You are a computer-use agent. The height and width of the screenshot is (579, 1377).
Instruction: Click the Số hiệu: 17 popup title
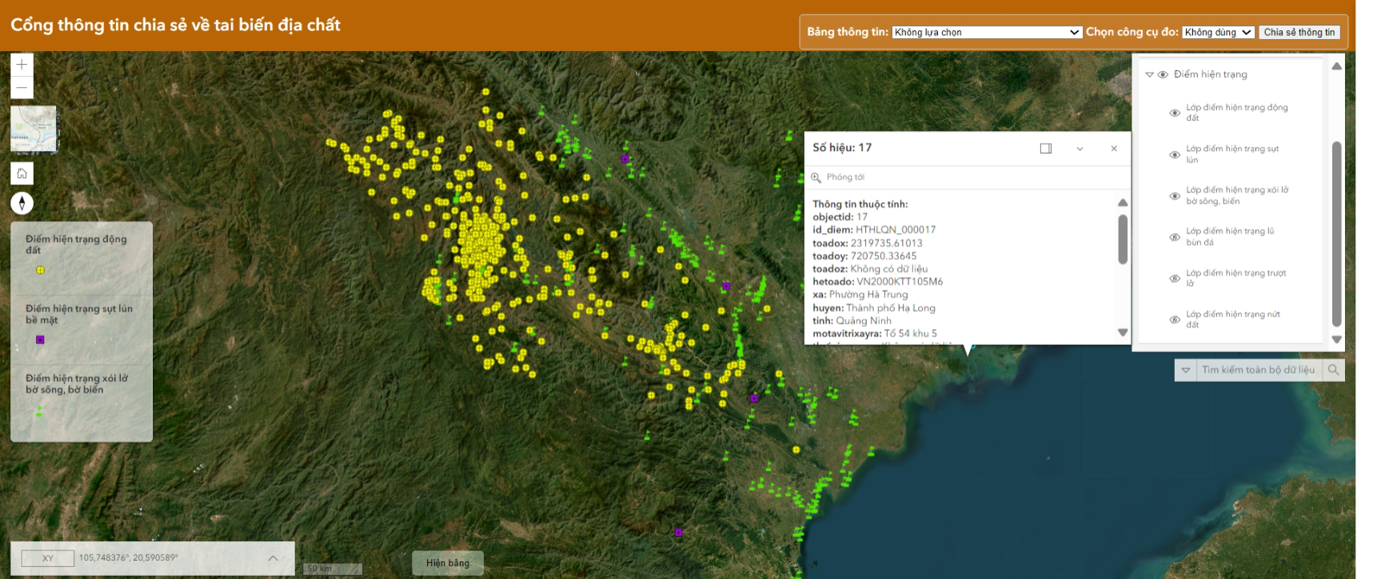coord(842,148)
